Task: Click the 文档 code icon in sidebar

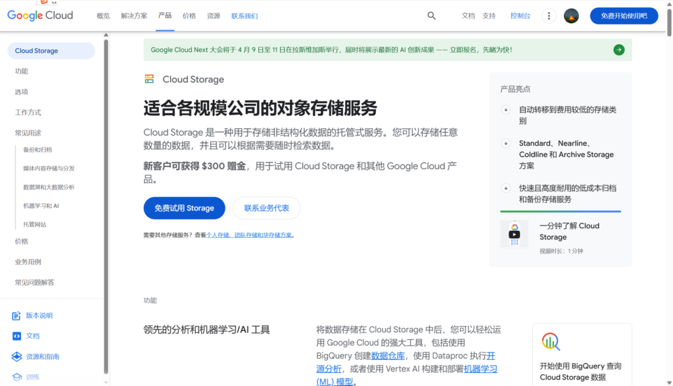Action: [x=16, y=336]
